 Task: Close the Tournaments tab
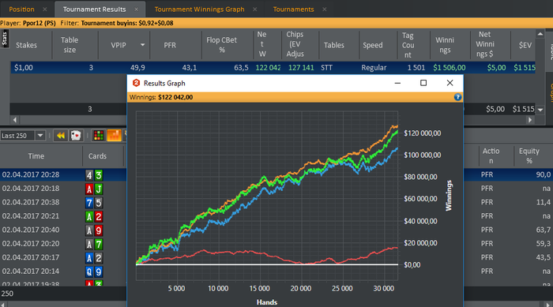tap(325, 9)
